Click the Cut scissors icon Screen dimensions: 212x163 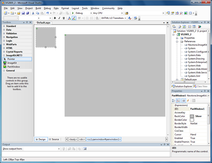click(33, 13)
